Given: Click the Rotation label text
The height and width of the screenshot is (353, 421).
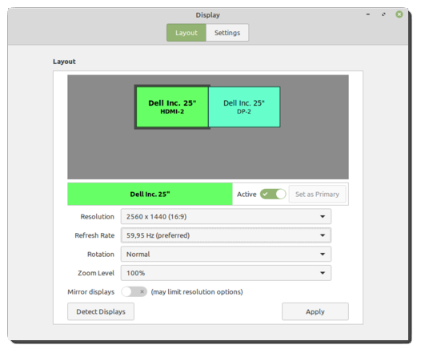Looking at the screenshot, I should [101, 255].
